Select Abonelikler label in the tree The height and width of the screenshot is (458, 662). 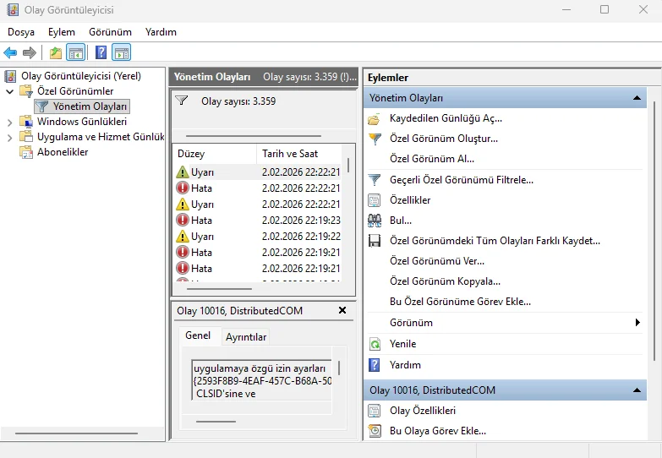click(x=63, y=152)
